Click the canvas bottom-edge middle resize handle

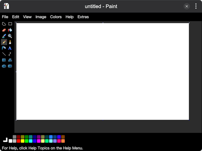103,120
